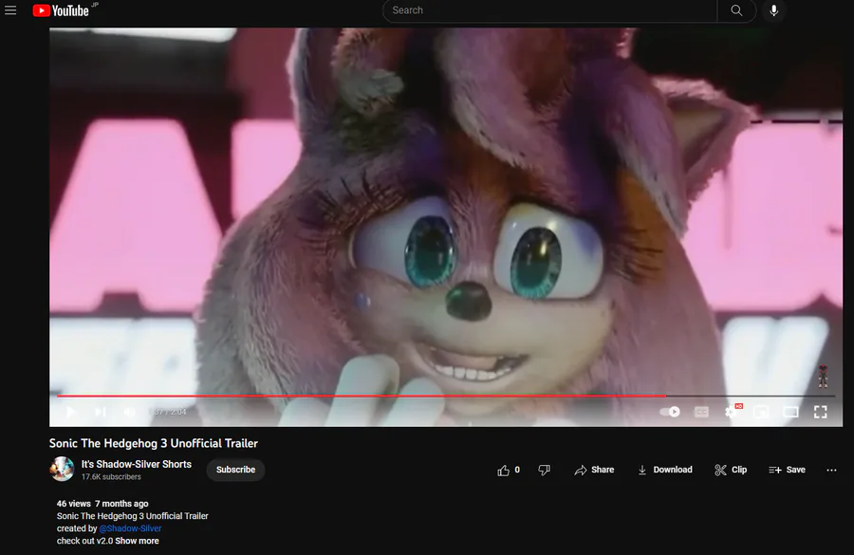This screenshot has height=555, width=854.
Task: Click the YouTube logo home link
Action: [61, 10]
